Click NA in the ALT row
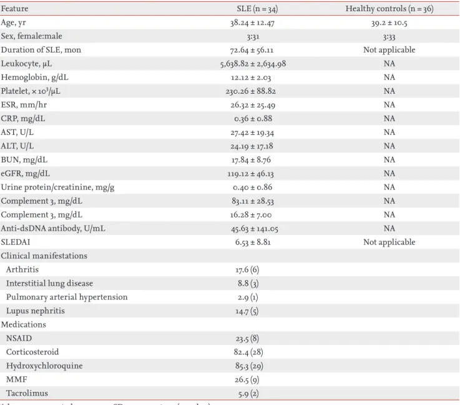 [x=389, y=146]
